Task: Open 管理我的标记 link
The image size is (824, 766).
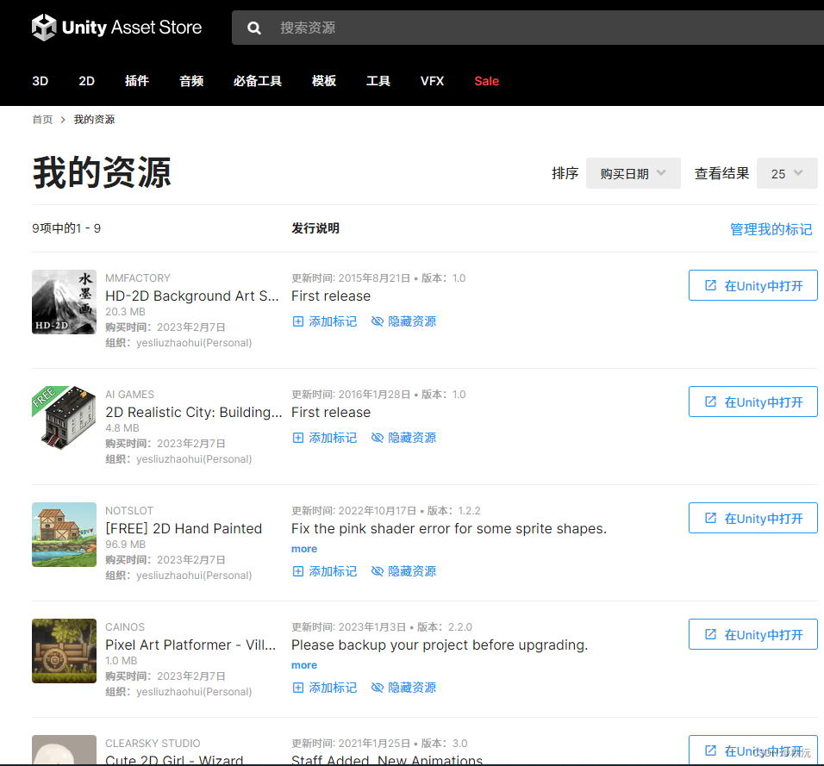Action: tap(771, 229)
